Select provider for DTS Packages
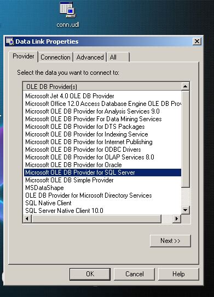Viewport: 214px width, 297px height. pyautogui.click(x=102, y=127)
